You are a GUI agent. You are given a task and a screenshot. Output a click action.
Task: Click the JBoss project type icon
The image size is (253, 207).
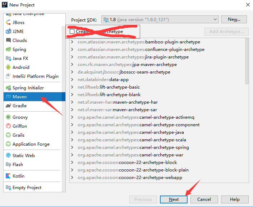click(x=8, y=22)
